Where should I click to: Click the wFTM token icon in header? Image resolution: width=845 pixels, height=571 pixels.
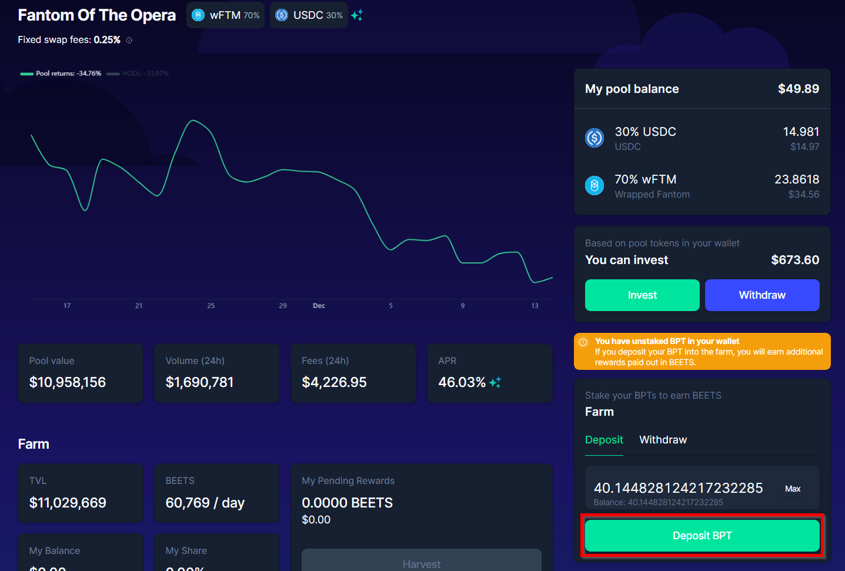click(198, 15)
